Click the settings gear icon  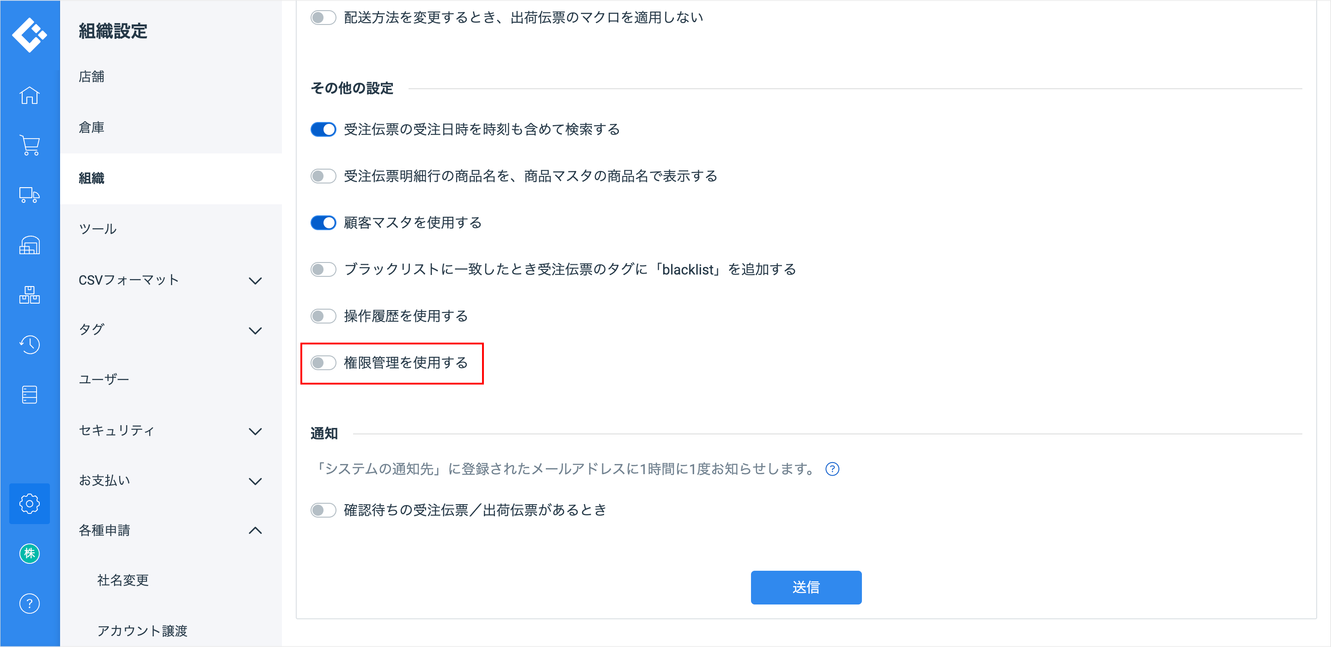tap(30, 503)
